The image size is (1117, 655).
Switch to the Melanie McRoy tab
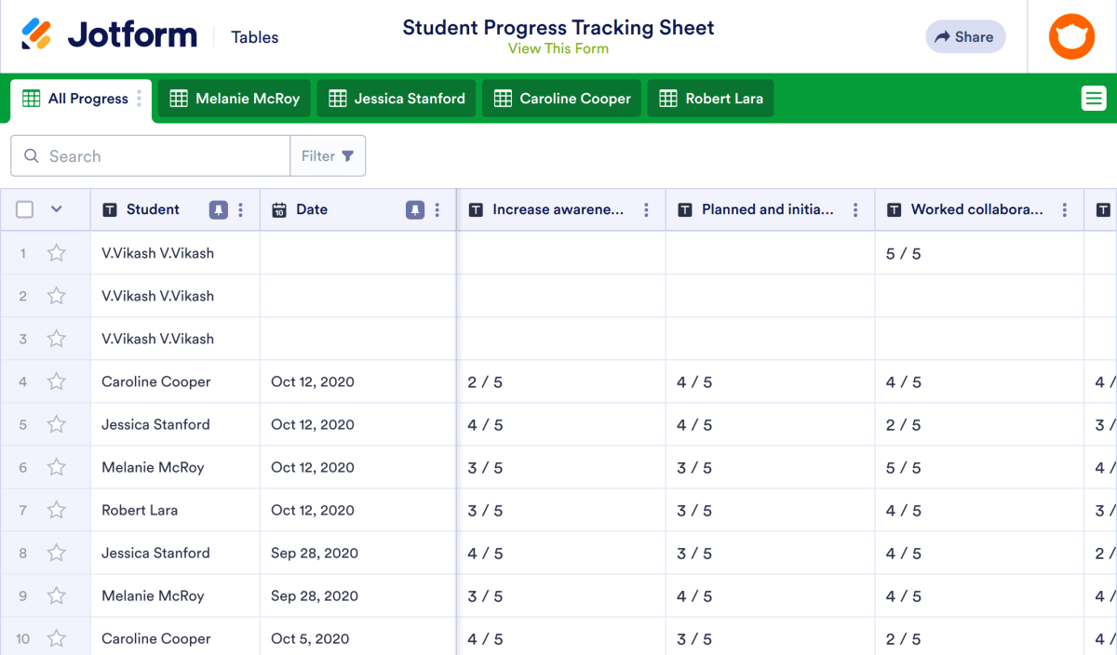235,99
